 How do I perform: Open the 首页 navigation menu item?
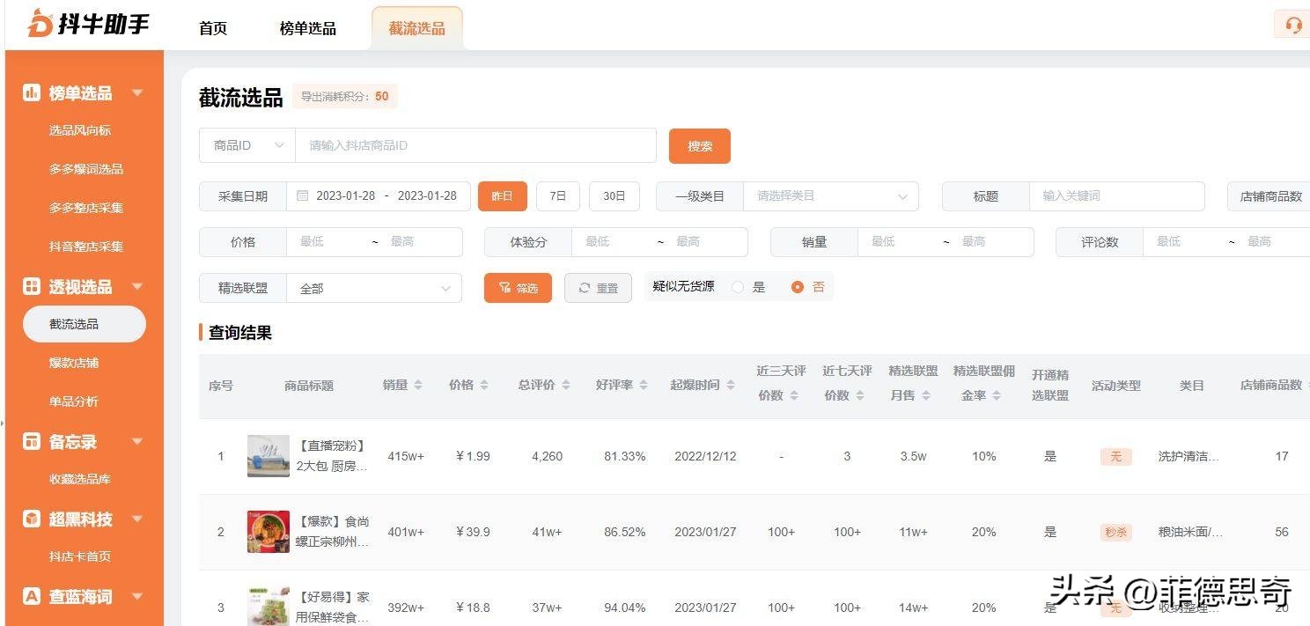(x=212, y=27)
